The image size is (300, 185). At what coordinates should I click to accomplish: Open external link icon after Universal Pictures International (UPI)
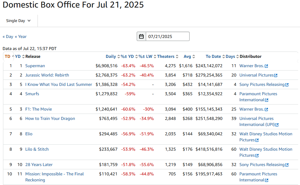(x=277, y=125)
